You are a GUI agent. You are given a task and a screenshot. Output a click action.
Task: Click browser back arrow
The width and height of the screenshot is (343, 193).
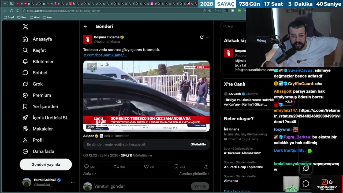[5, 11]
